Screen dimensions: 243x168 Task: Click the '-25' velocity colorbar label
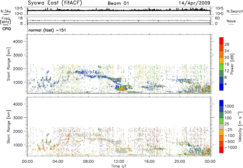click(x=229, y=130)
